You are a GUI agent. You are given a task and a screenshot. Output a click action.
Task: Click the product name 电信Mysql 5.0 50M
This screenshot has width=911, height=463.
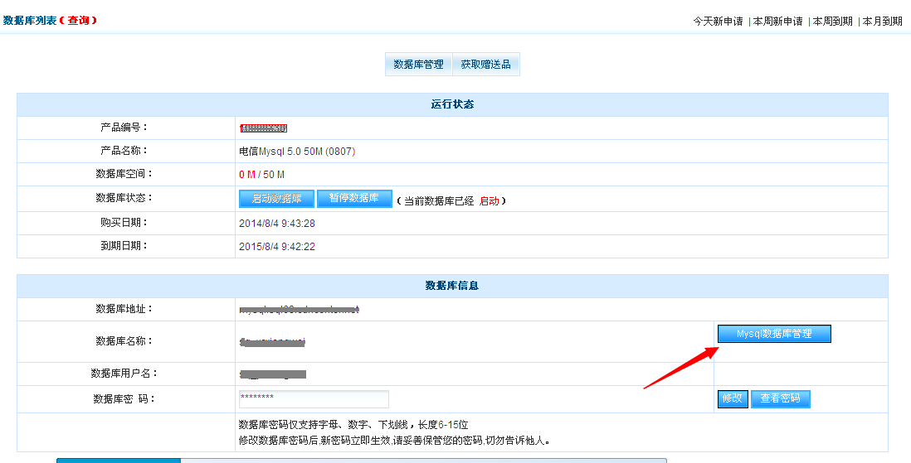297,152
